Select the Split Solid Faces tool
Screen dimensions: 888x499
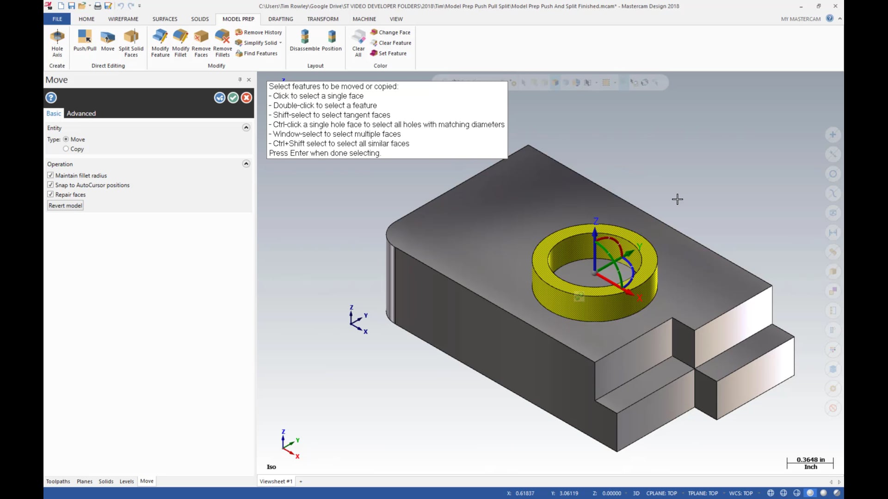[131, 42]
